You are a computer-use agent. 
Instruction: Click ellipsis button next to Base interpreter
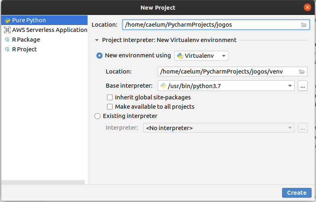303,86
